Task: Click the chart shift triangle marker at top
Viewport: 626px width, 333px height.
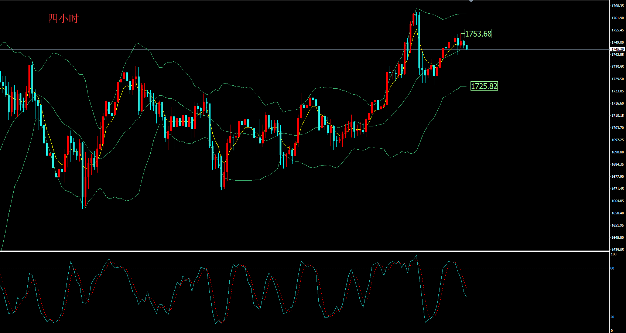Action: (471, 1)
